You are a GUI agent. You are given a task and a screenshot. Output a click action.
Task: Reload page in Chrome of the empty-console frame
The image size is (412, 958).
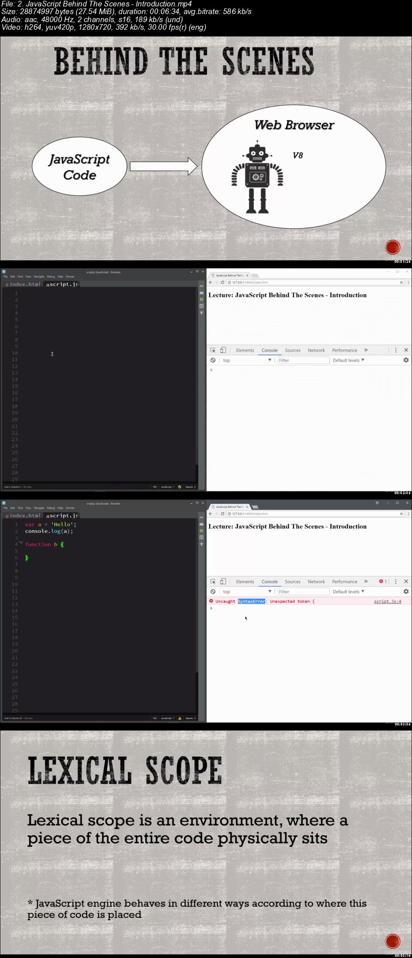[x=222, y=282]
